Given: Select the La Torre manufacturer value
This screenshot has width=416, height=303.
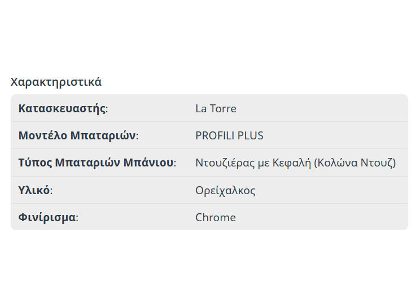Looking at the screenshot, I should click(216, 109).
